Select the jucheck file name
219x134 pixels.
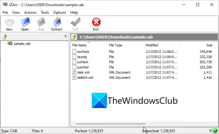83,62
